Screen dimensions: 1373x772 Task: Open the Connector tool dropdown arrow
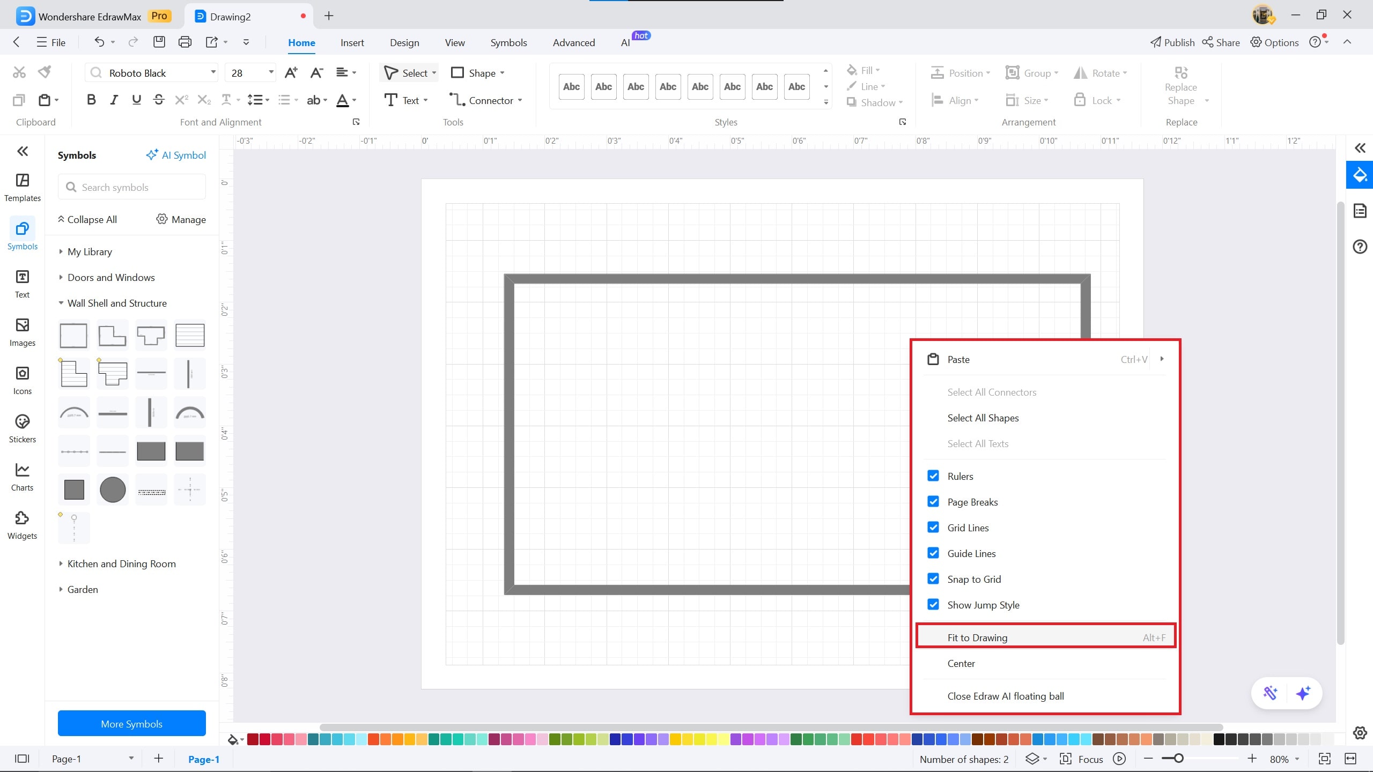(x=520, y=100)
